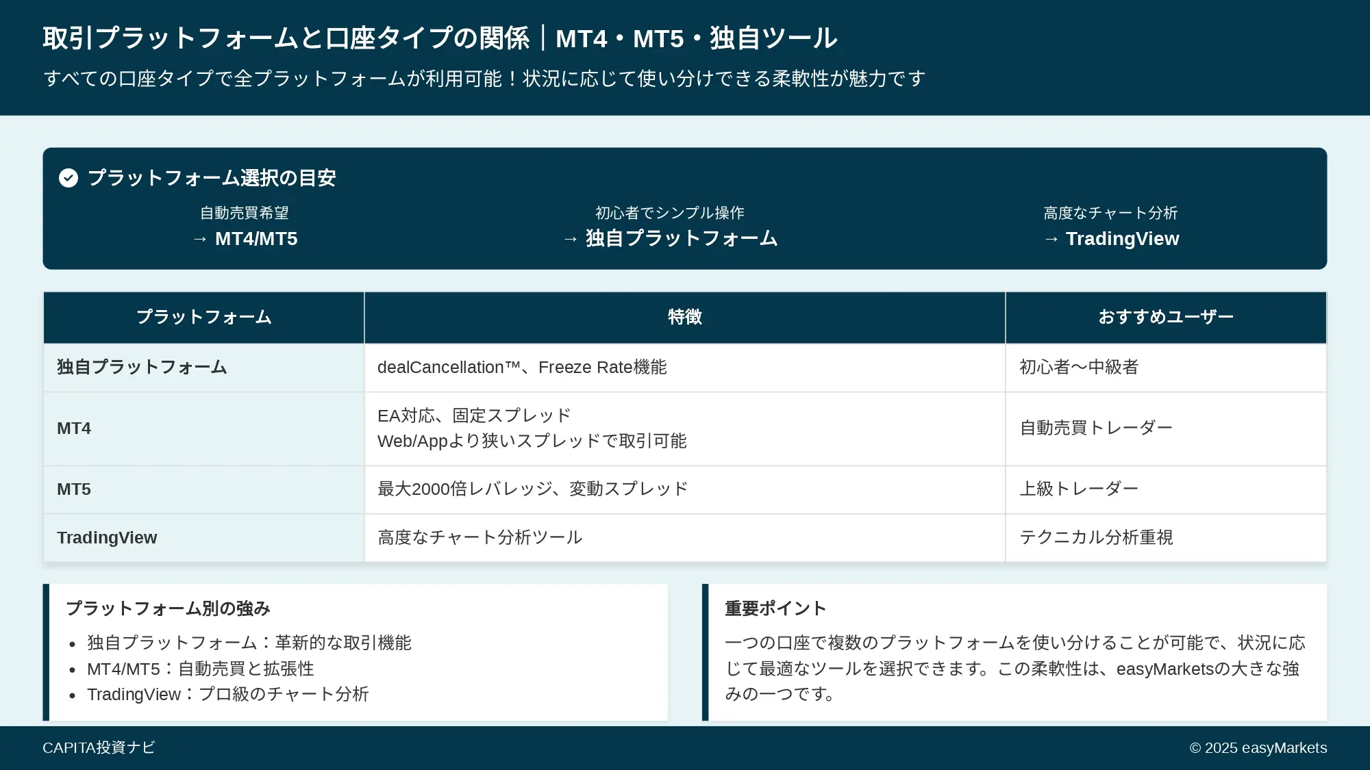This screenshot has height=770, width=1370.
Task: Click the label 高度なチャート分析
Action: click(1110, 213)
